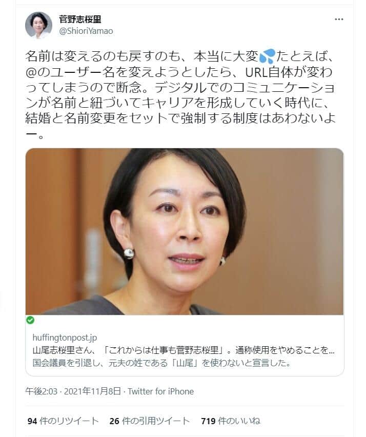Image resolution: width=366 pixels, height=437 pixels.
Task: Open the @ShioriYamao handle link
Action: point(86,31)
